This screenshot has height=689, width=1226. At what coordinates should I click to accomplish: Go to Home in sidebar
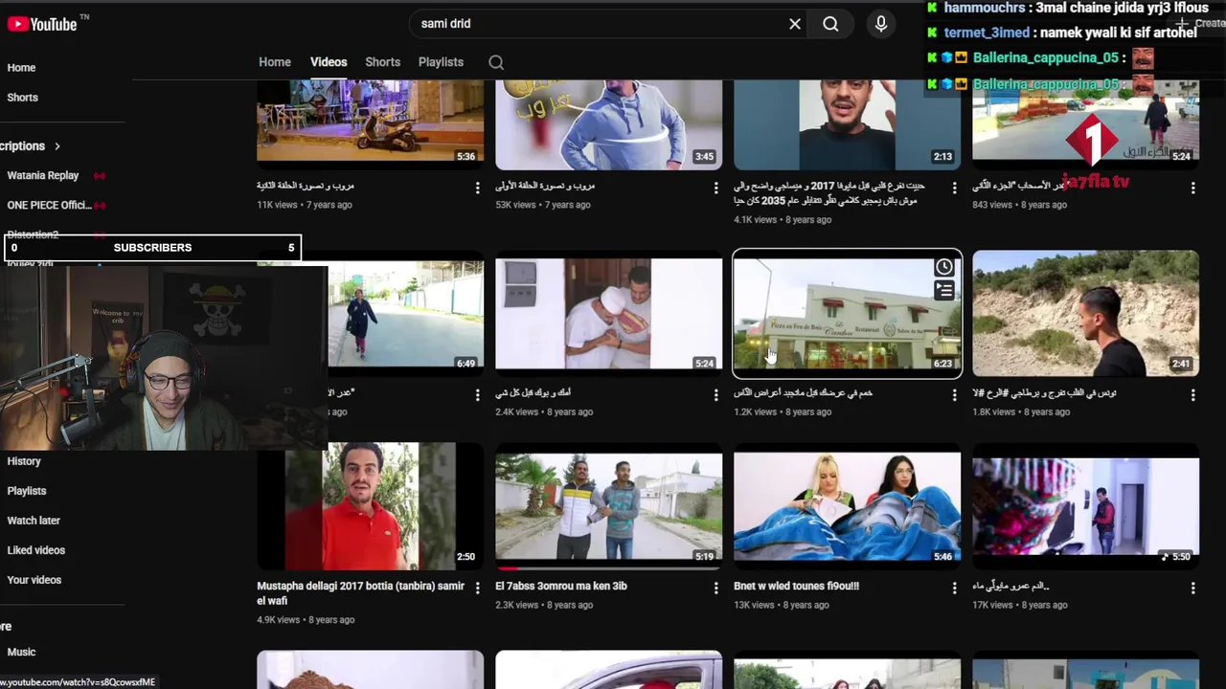pyautogui.click(x=21, y=68)
